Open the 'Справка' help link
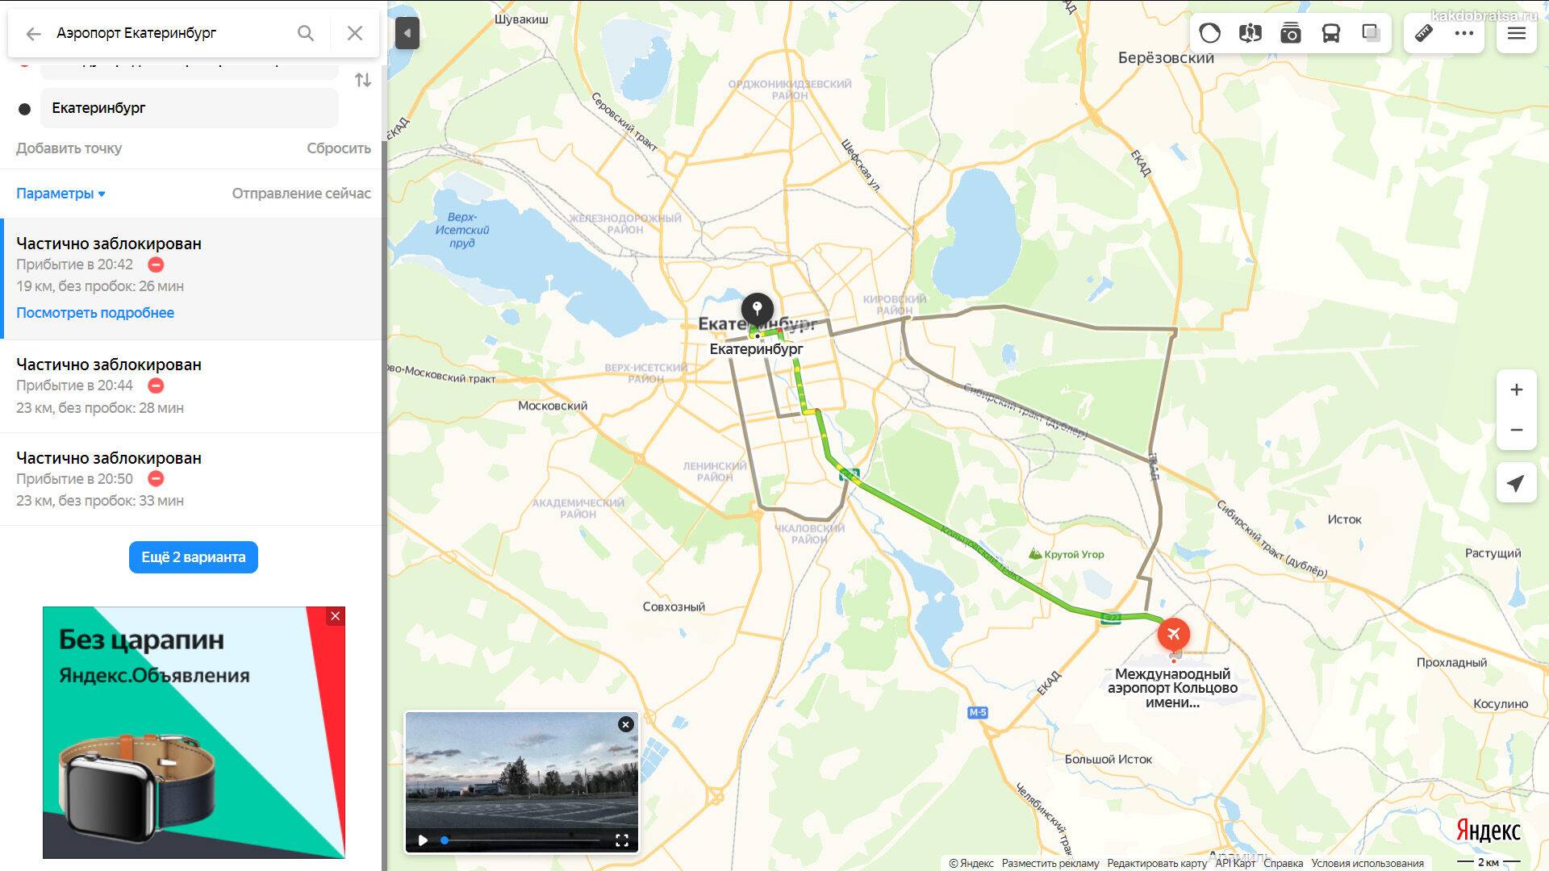The width and height of the screenshot is (1549, 871). pos(1283,863)
